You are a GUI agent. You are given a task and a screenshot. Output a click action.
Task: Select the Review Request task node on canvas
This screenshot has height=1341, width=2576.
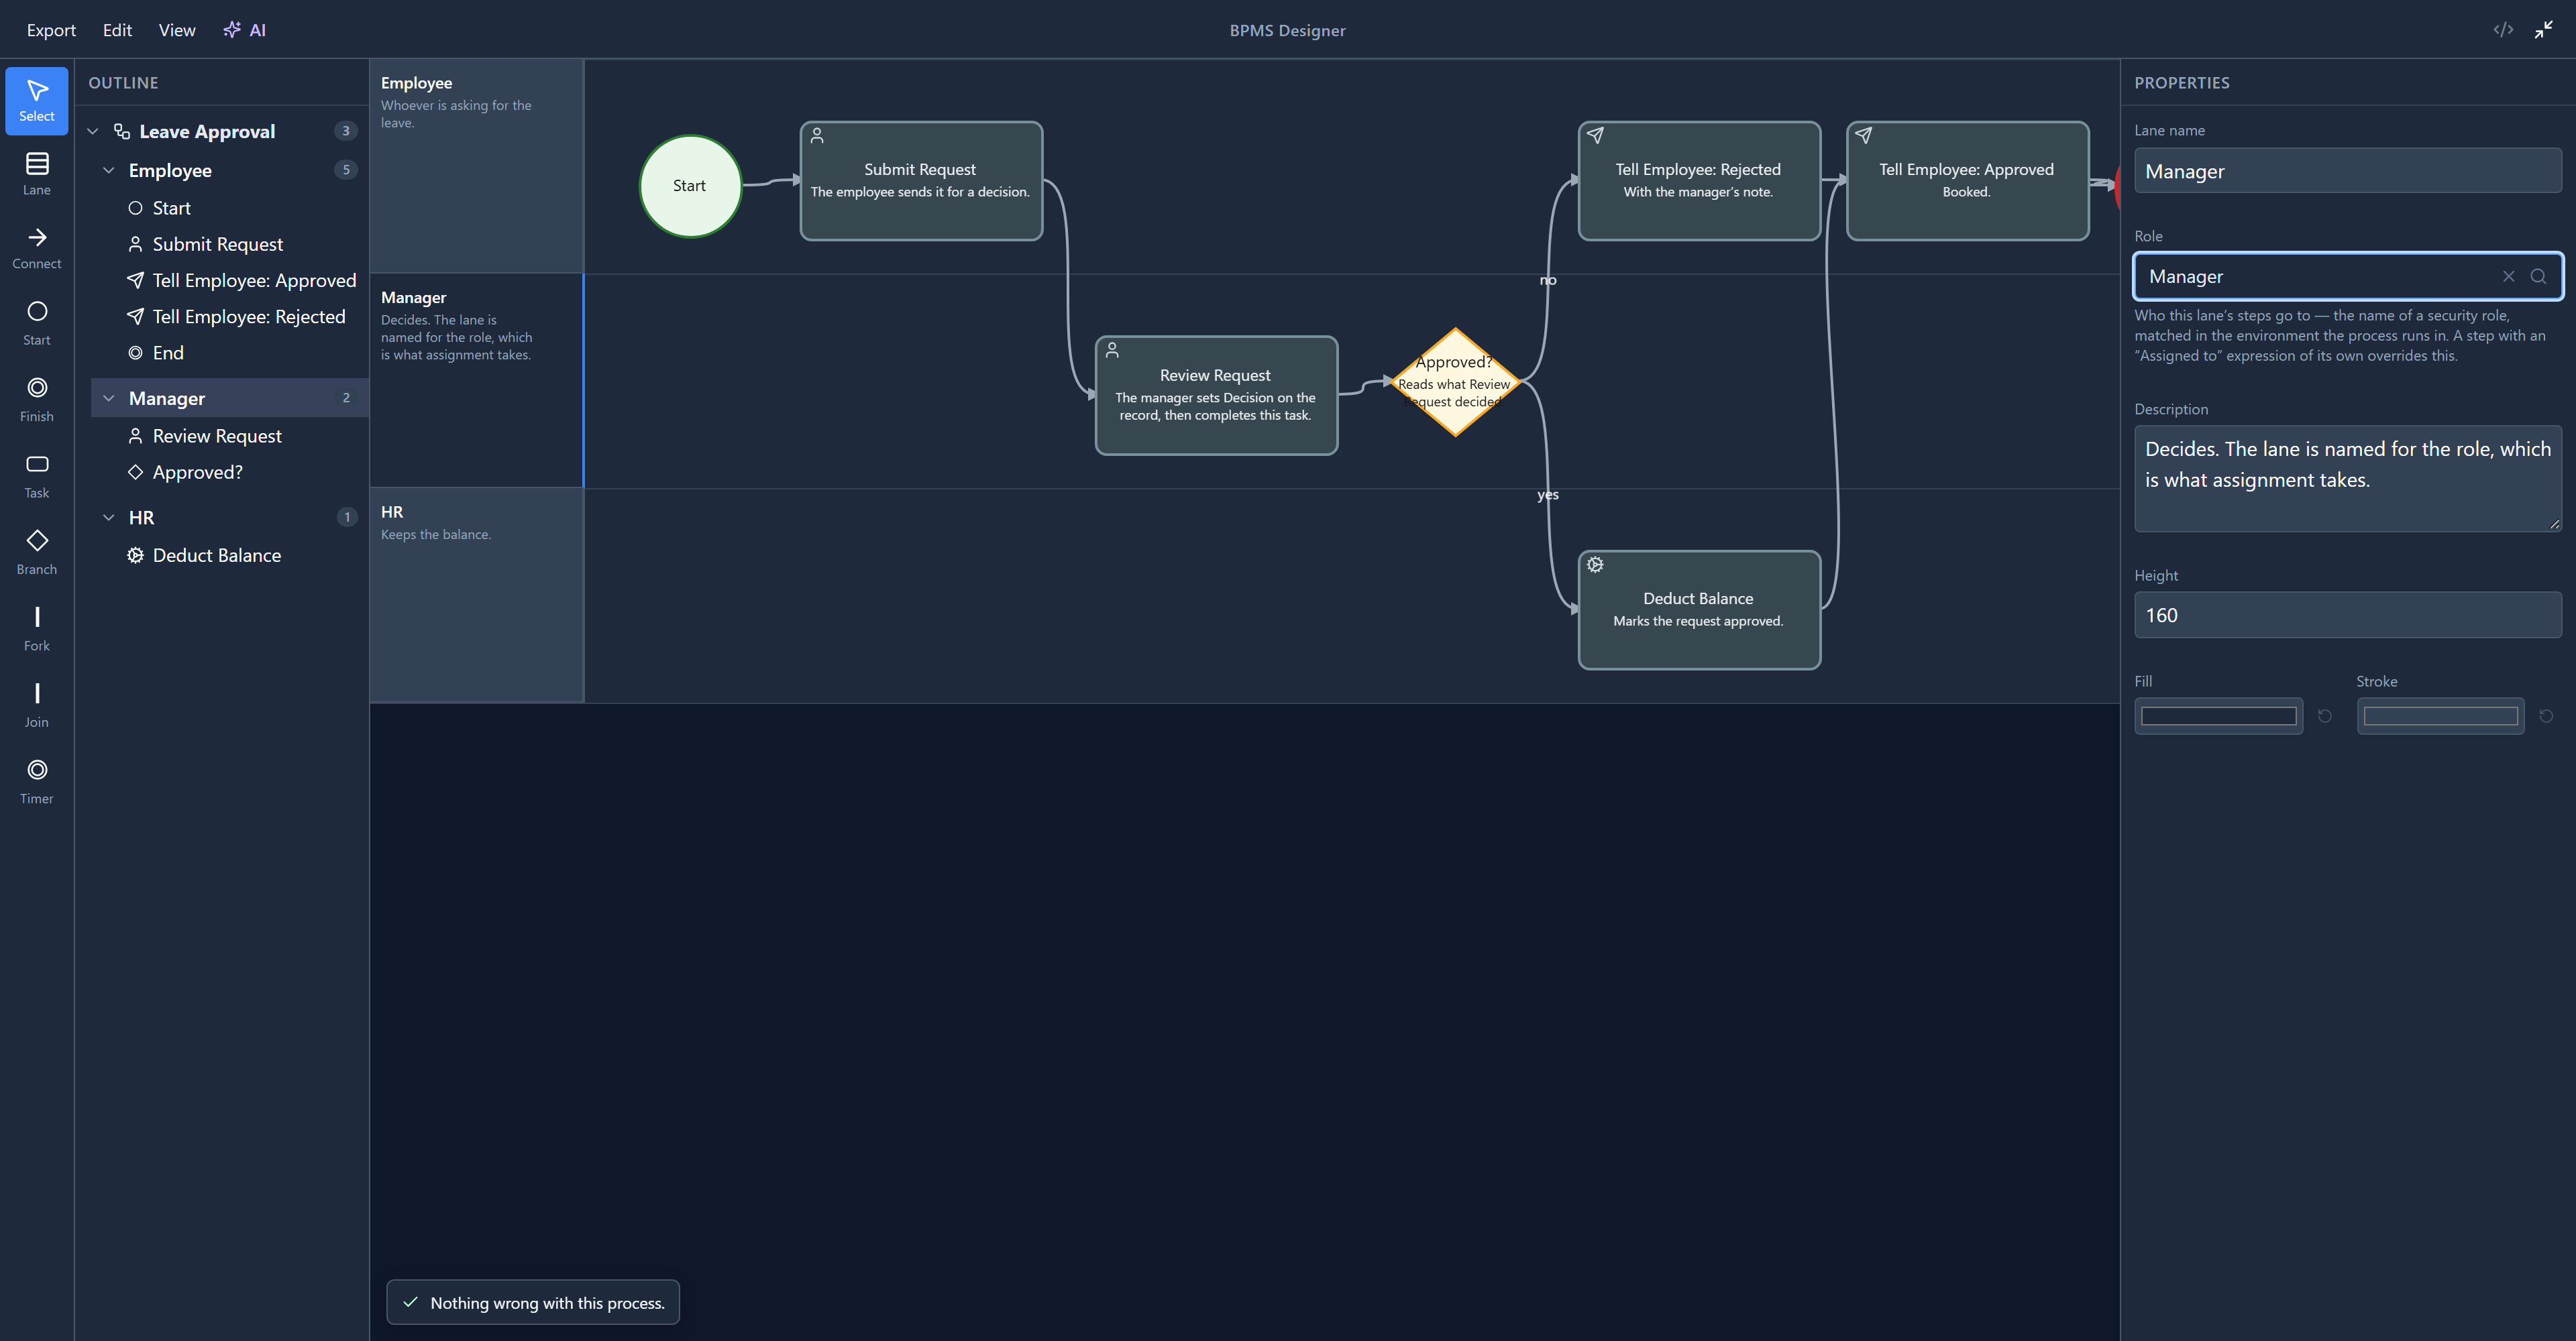(x=1216, y=396)
